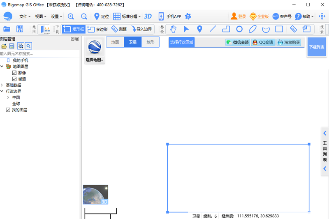Toggle the 街道 layer checkbox
The width and height of the screenshot is (329, 219).
point(14,79)
